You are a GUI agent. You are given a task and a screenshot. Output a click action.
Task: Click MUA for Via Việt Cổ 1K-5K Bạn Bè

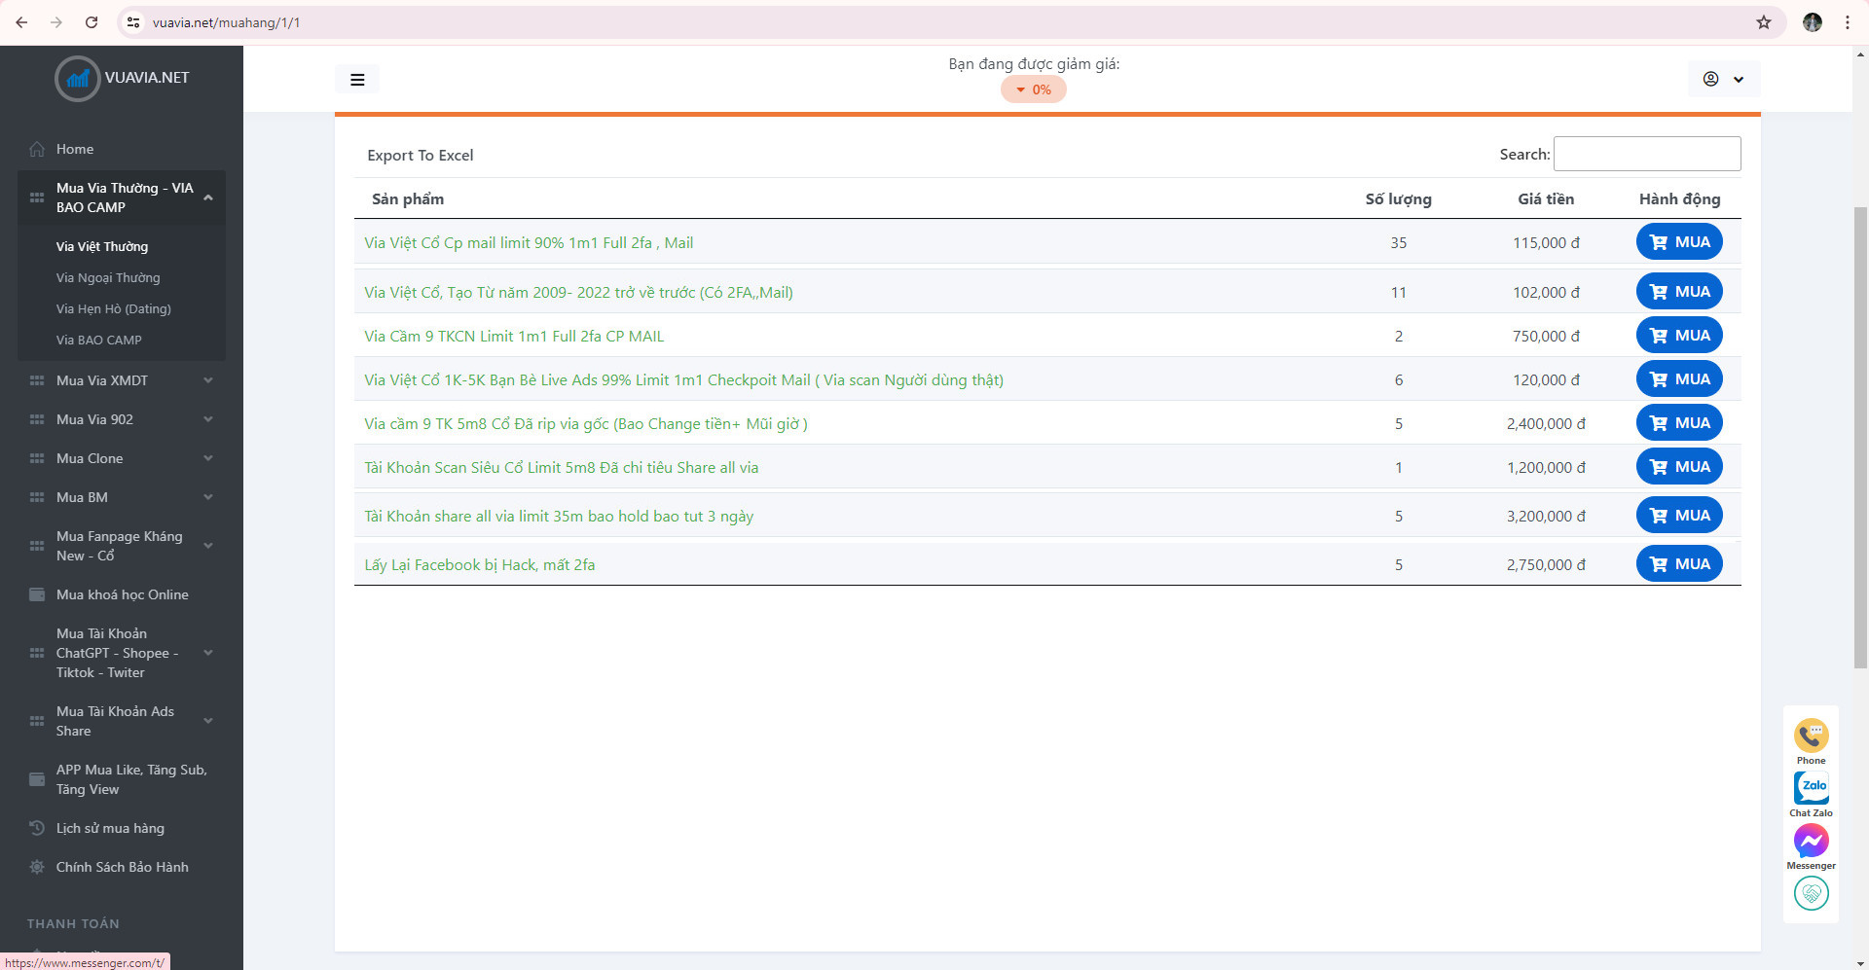point(1679,379)
